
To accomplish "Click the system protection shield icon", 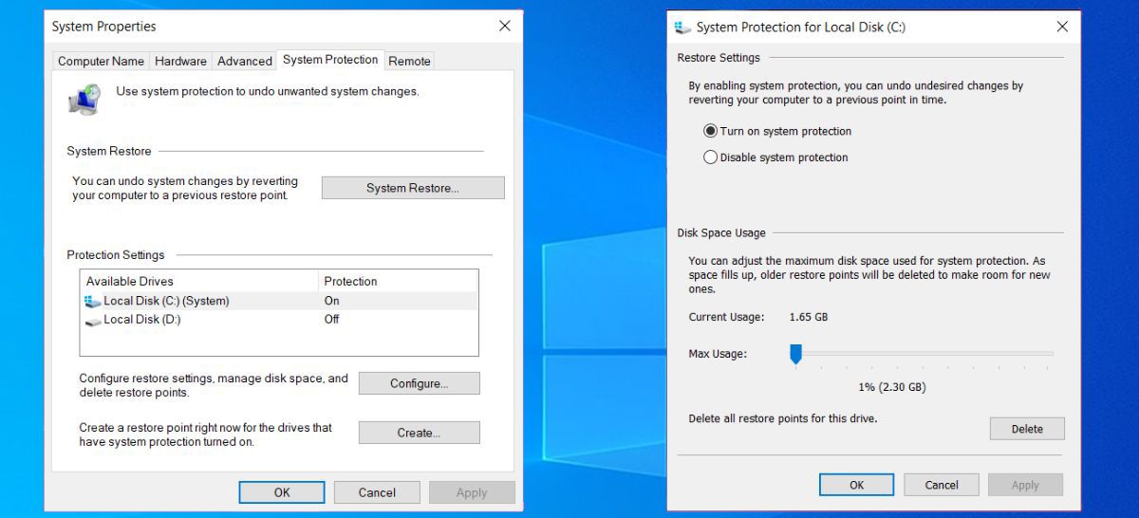I will tap(85, 99).
